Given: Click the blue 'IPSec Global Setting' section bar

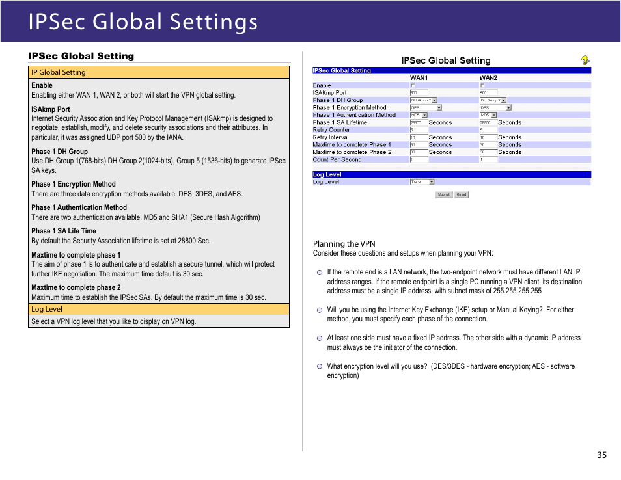Looking at the screenshot, I should pos(452,70).
